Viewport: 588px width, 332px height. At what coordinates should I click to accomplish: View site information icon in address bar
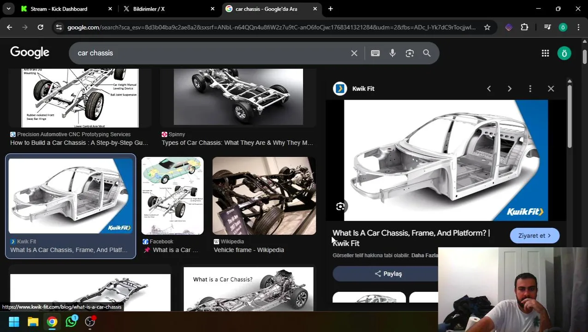(59, 27)
